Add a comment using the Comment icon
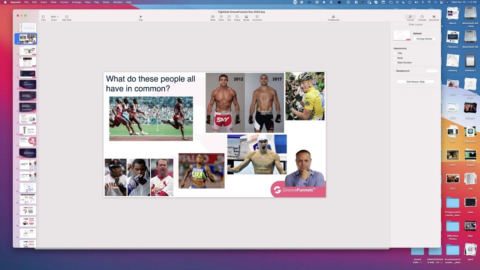This screenshot has width=480, height=270. [x=257, y=17]
